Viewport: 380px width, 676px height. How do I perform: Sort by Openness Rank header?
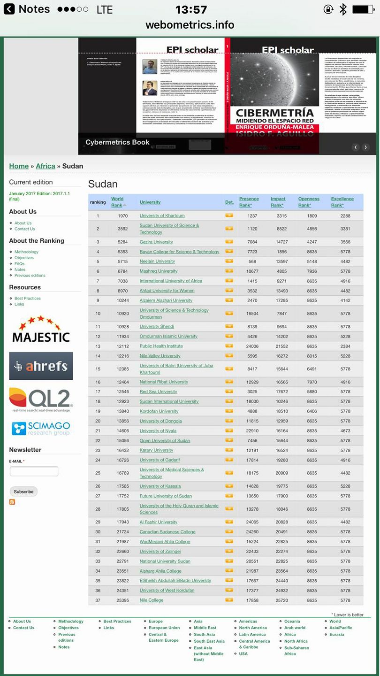point(309,202)
